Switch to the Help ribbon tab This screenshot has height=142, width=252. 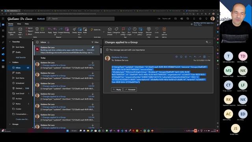click(27, 24)
